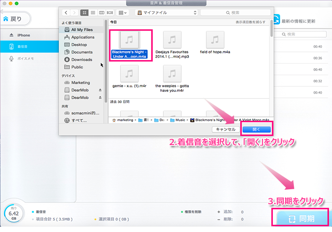Select Blackmore's Night Under A...oon.m4a file
Viewport: 332px width, 232px height.
(x=129, y=45)
